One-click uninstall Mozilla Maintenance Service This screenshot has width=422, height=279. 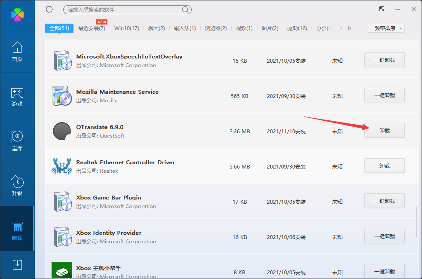[385, 95]
